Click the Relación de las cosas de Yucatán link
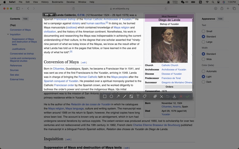Image resolution: width=239 pixels, height=149 pixels. 91,104
